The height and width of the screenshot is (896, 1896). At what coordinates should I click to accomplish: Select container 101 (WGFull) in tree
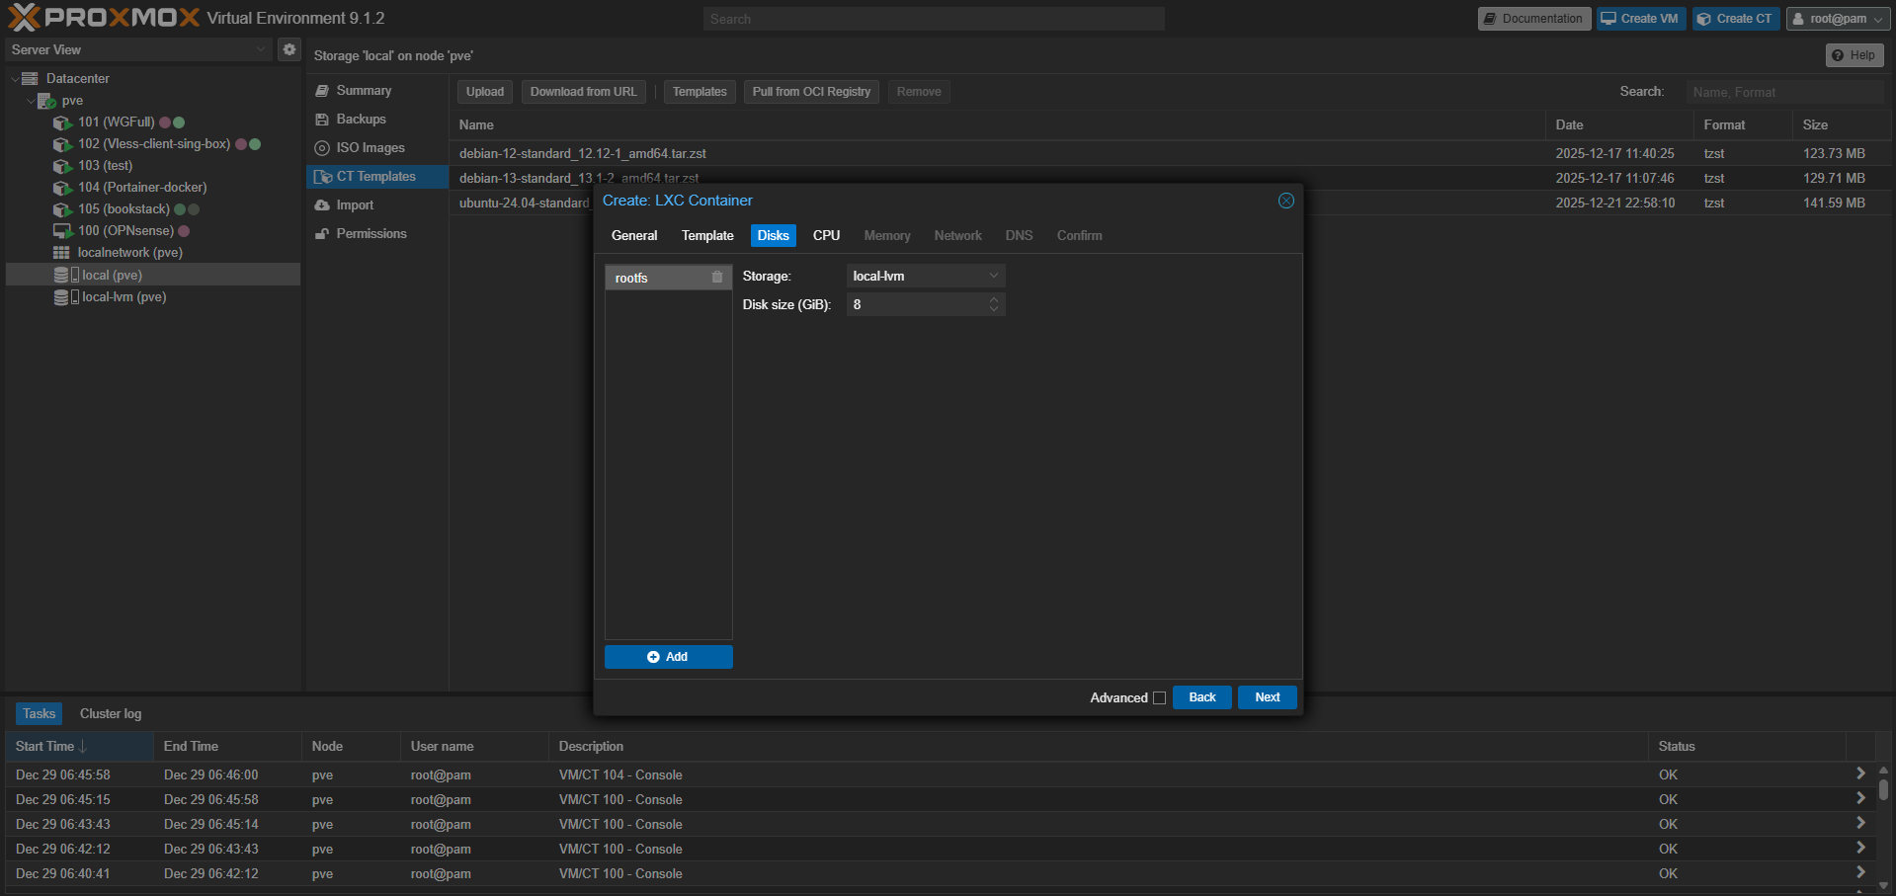coord(116,122)
